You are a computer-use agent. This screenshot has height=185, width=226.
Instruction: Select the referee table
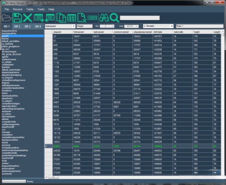click(5, 119)
